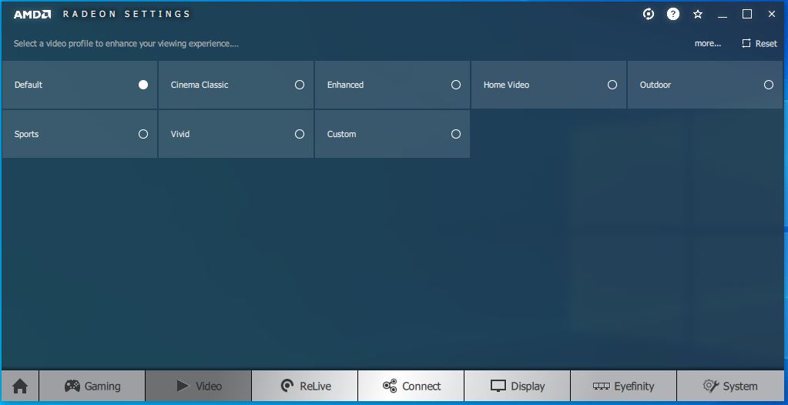Open the Display tab
This screenshot has width=788, height=405.
click(x=518, y=386)
